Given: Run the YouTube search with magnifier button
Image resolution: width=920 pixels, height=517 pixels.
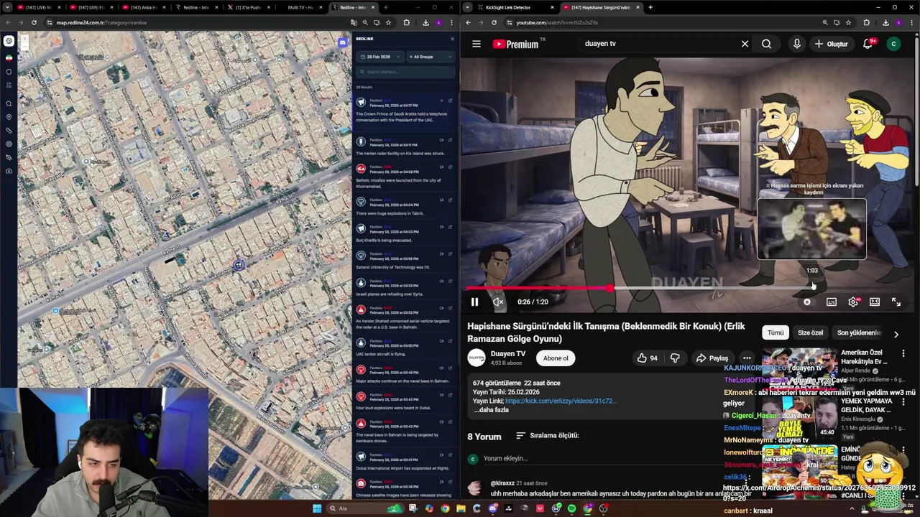Looking at the screenshot, I should coord(766,44).
